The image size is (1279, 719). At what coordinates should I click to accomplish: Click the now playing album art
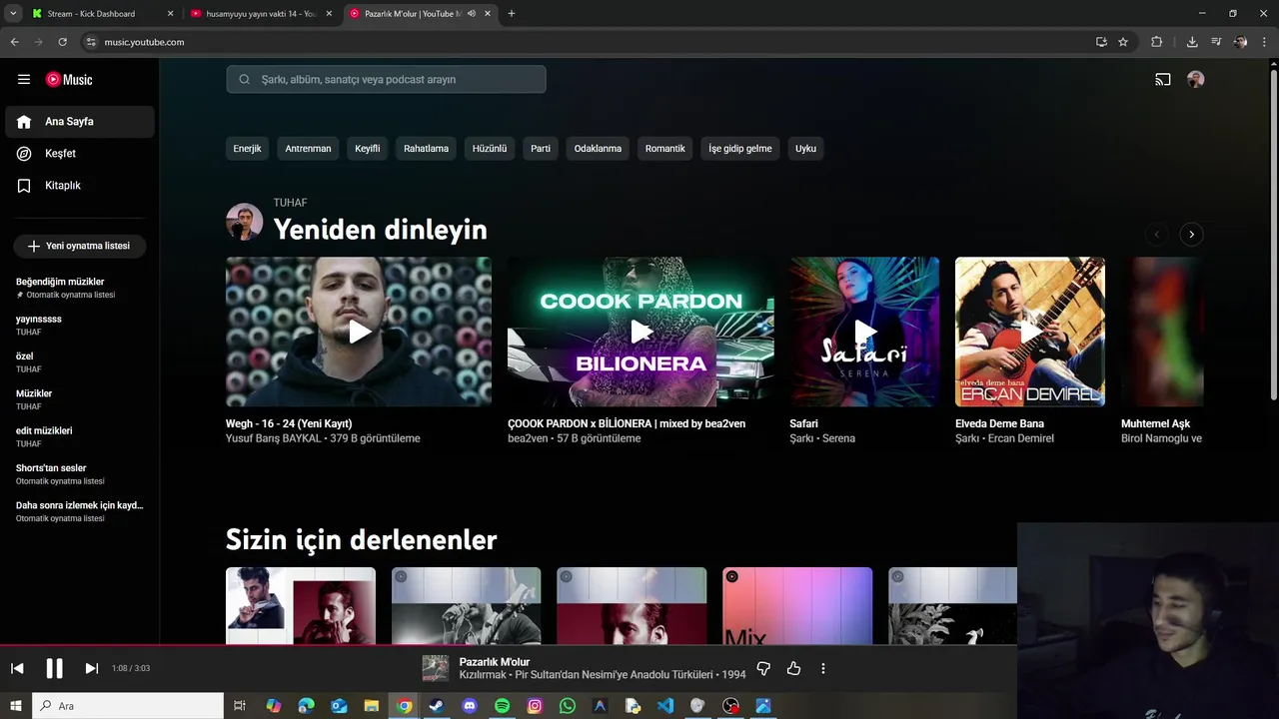(436, 668)
